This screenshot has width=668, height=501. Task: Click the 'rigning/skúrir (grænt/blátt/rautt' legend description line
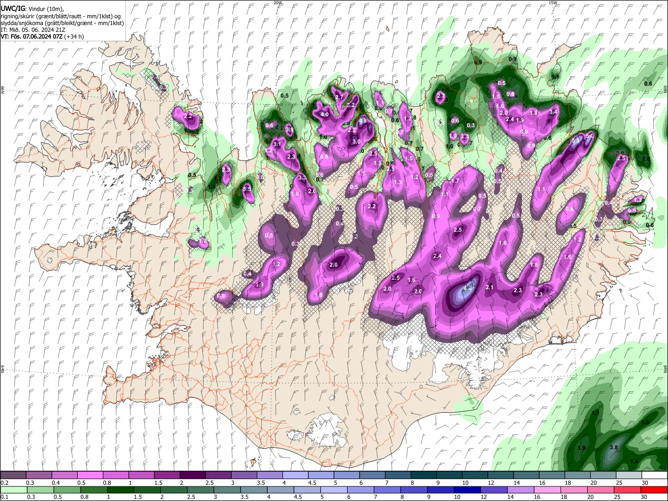pos(61,16)
